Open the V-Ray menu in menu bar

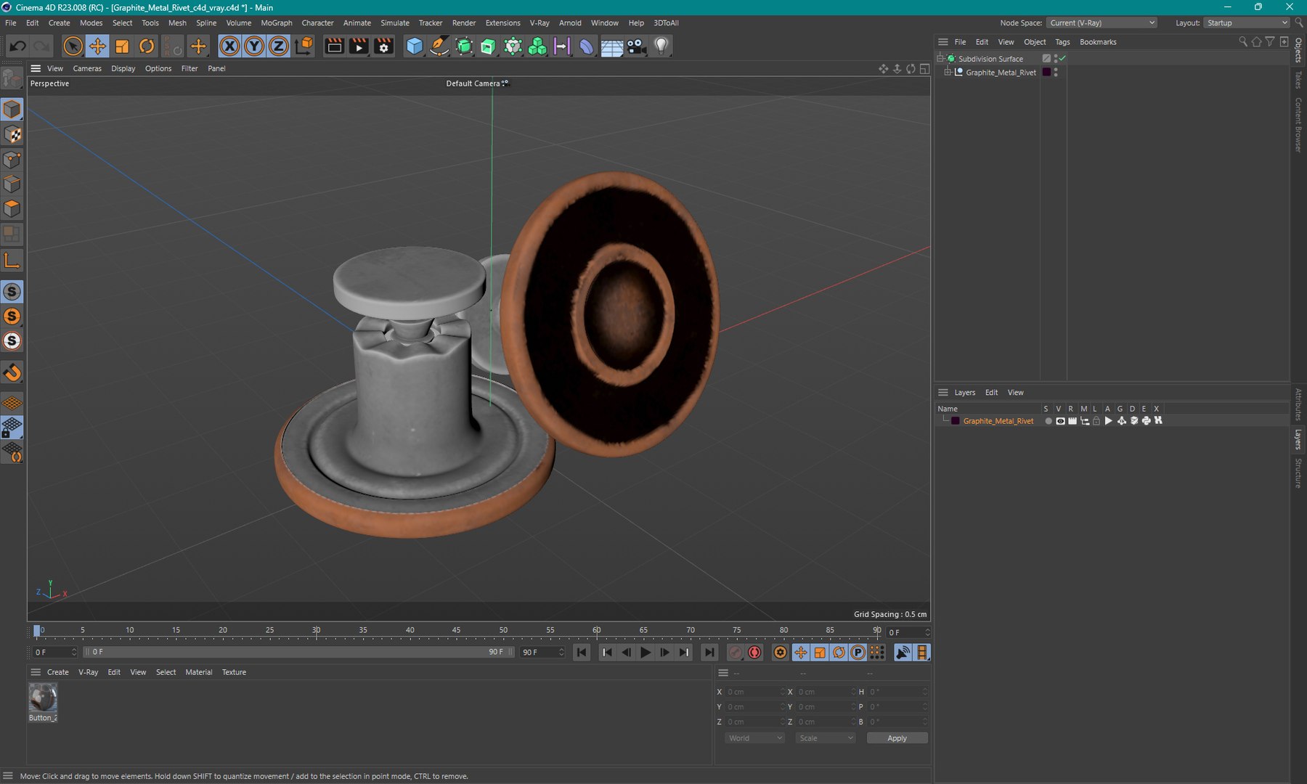540,23
